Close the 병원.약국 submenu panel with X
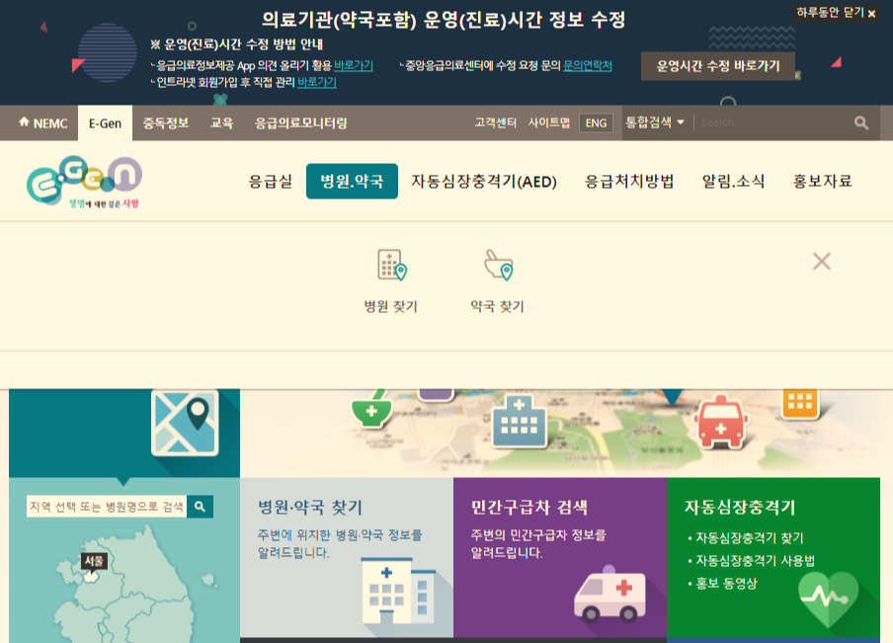Screen dimensions: 893x643 pyautogui.click(x=821, y=262)
